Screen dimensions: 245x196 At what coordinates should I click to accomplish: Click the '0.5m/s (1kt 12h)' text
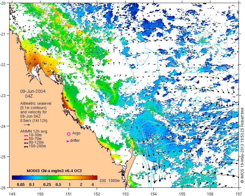pyautogui.click(x=34, y=121)
